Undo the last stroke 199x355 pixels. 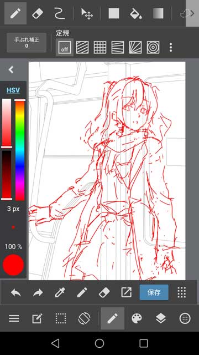pos(16,292)
